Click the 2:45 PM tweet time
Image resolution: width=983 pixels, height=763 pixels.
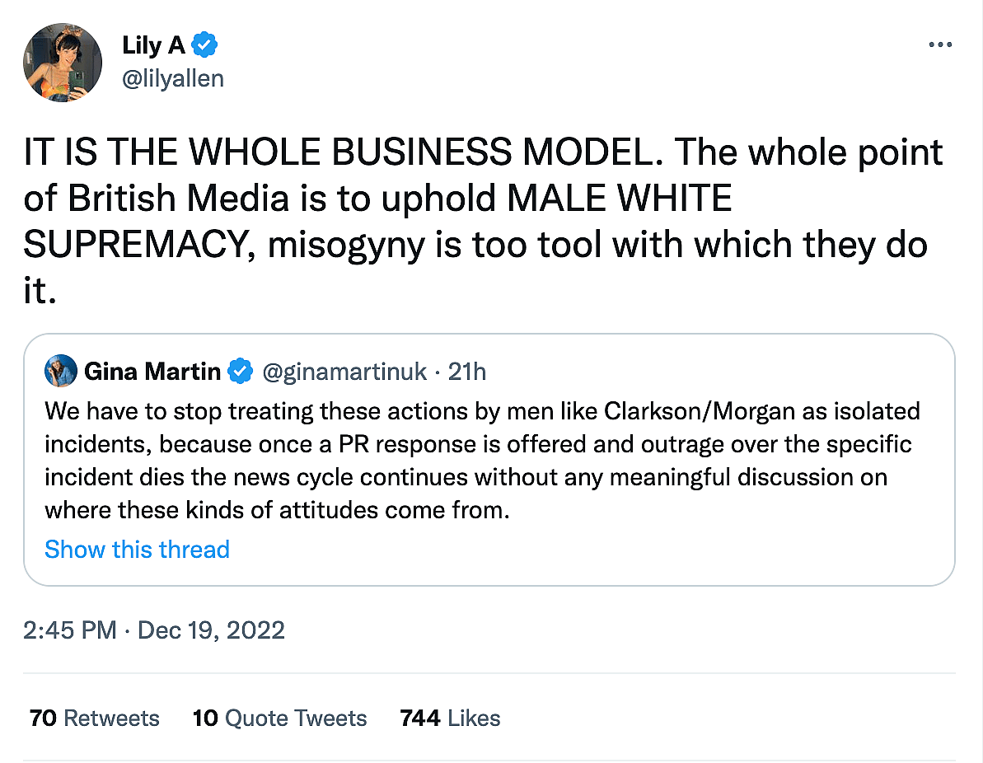pyautogui.click(x=69, y=631)
